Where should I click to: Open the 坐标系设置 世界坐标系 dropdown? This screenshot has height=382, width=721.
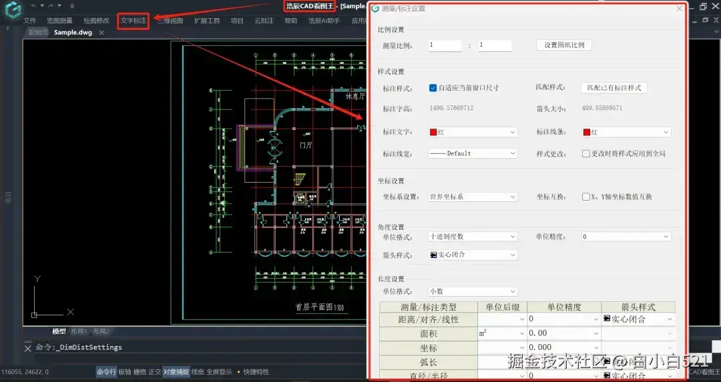pos(473,197)
